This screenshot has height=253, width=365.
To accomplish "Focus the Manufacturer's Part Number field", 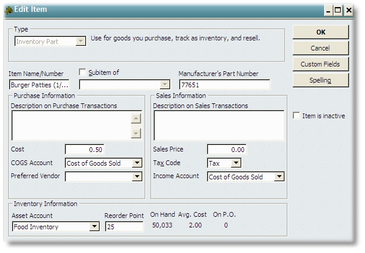I will tap(224, 85).
